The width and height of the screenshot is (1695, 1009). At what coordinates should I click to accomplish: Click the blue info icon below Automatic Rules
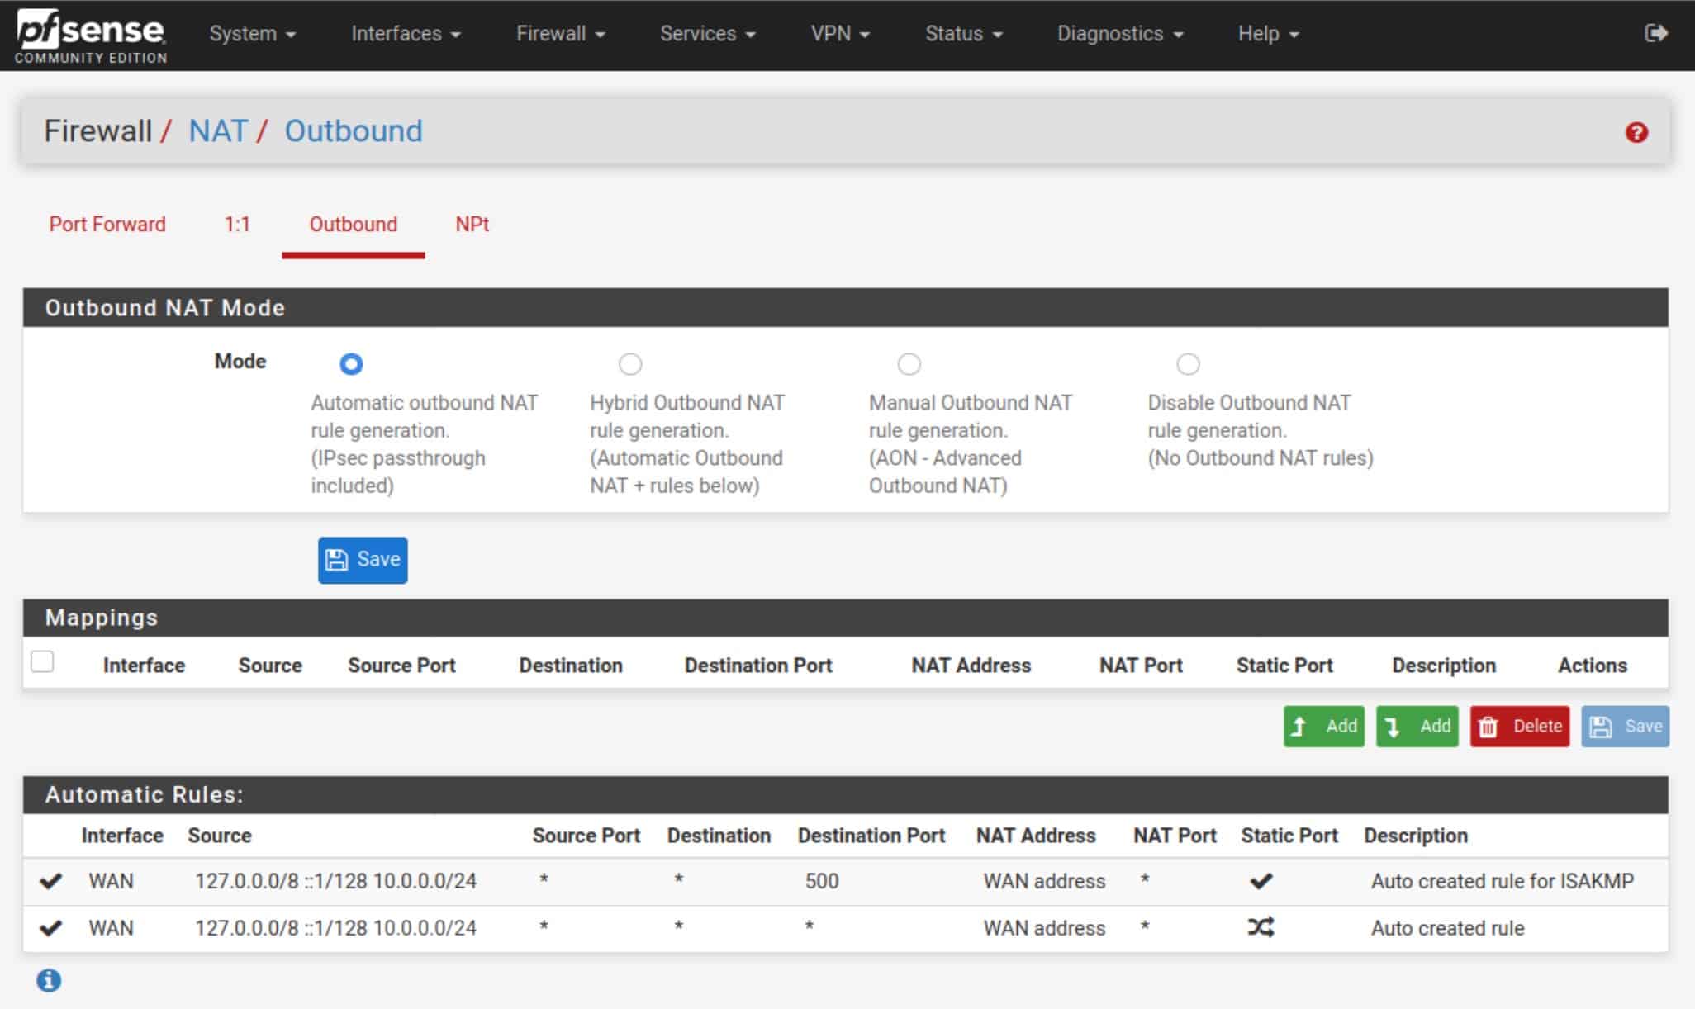point(49,980)
